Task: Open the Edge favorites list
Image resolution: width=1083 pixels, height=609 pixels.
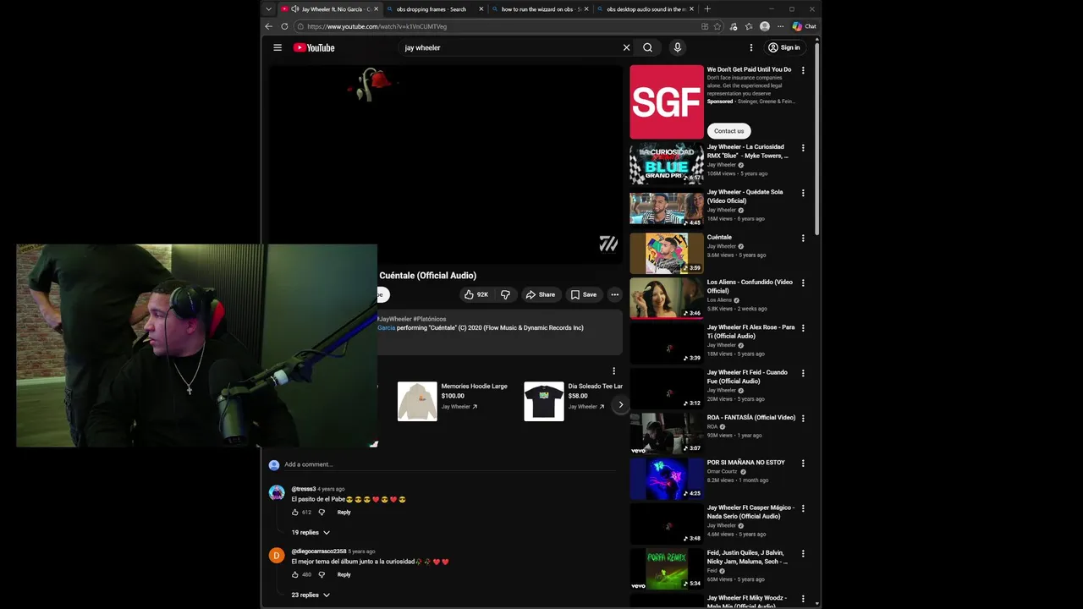Action: click(749, 26)
